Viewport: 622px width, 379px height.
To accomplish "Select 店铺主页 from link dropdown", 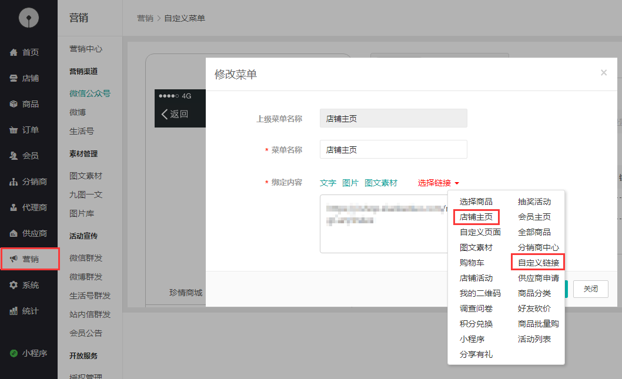I will tap(476, 217).
